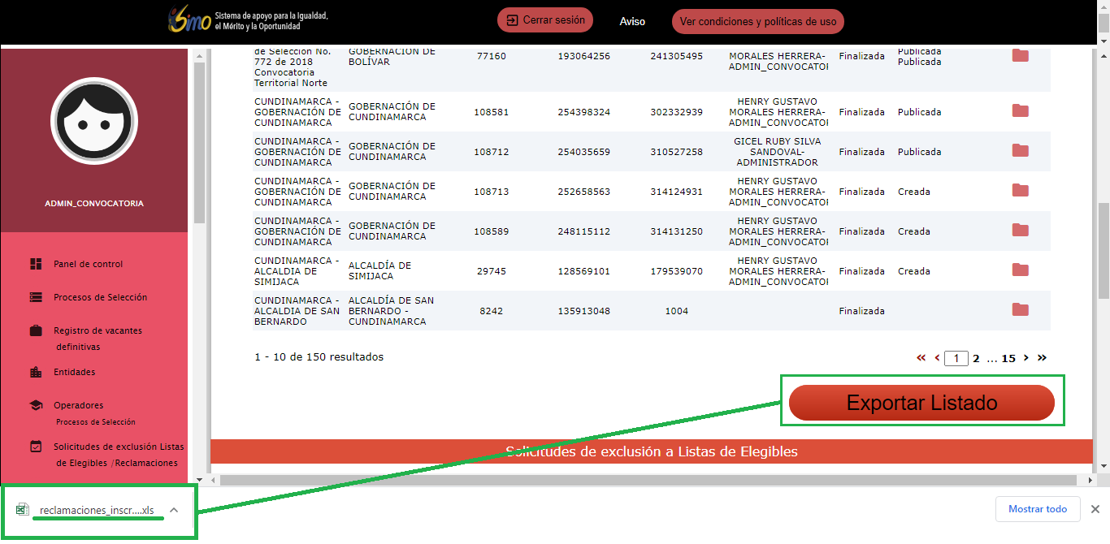Click the Entidades building icon
Screen dimensions: 1110x544
pos(36,372)
